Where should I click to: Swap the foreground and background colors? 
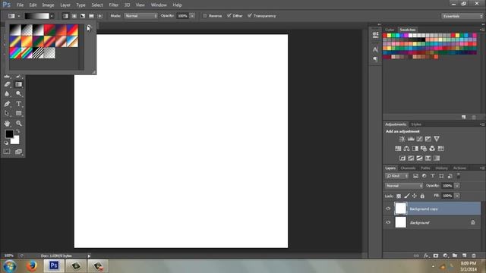click(17, 131)
